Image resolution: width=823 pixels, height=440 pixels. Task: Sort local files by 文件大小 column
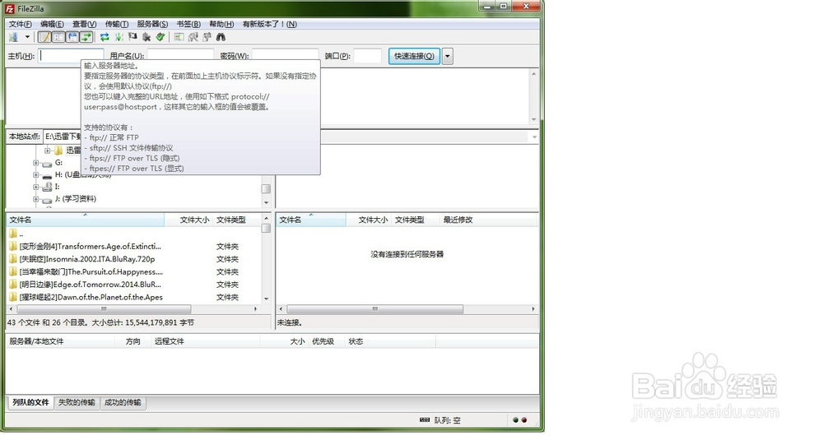coord(188,220)
